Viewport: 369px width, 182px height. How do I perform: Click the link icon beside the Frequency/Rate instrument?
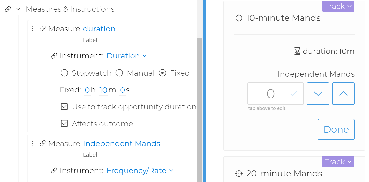click(54, 170)
